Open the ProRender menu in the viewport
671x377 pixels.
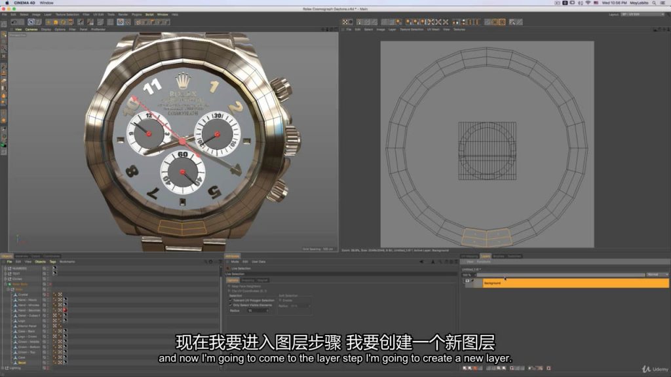point(98,29)
